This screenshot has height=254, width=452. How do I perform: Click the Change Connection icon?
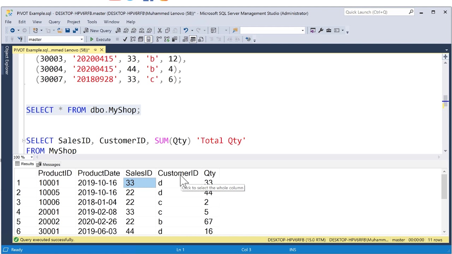[20, 39]
